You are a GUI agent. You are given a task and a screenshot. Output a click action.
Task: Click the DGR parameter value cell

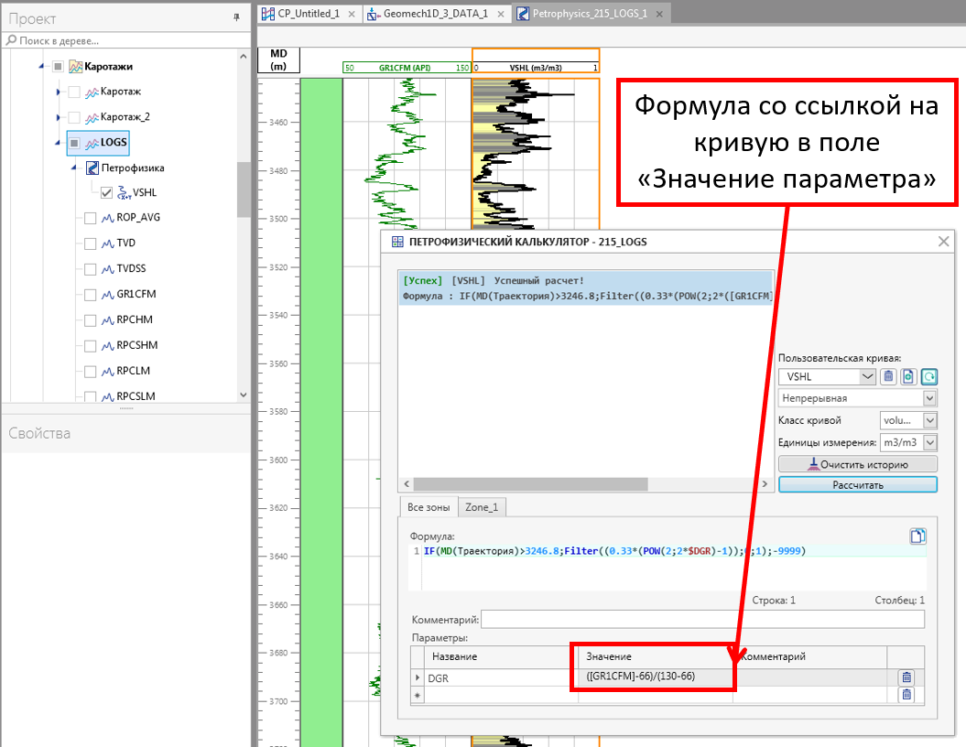[x=656, y=677]
